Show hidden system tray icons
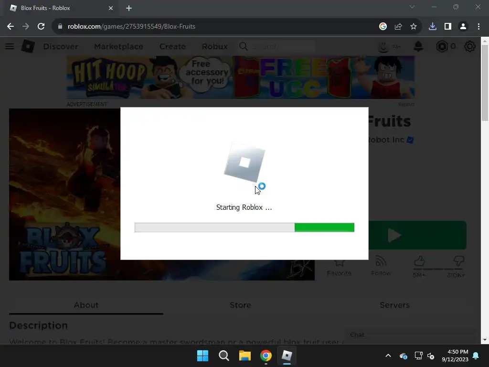This screenshot has height=367, width=489. [388, 356]
